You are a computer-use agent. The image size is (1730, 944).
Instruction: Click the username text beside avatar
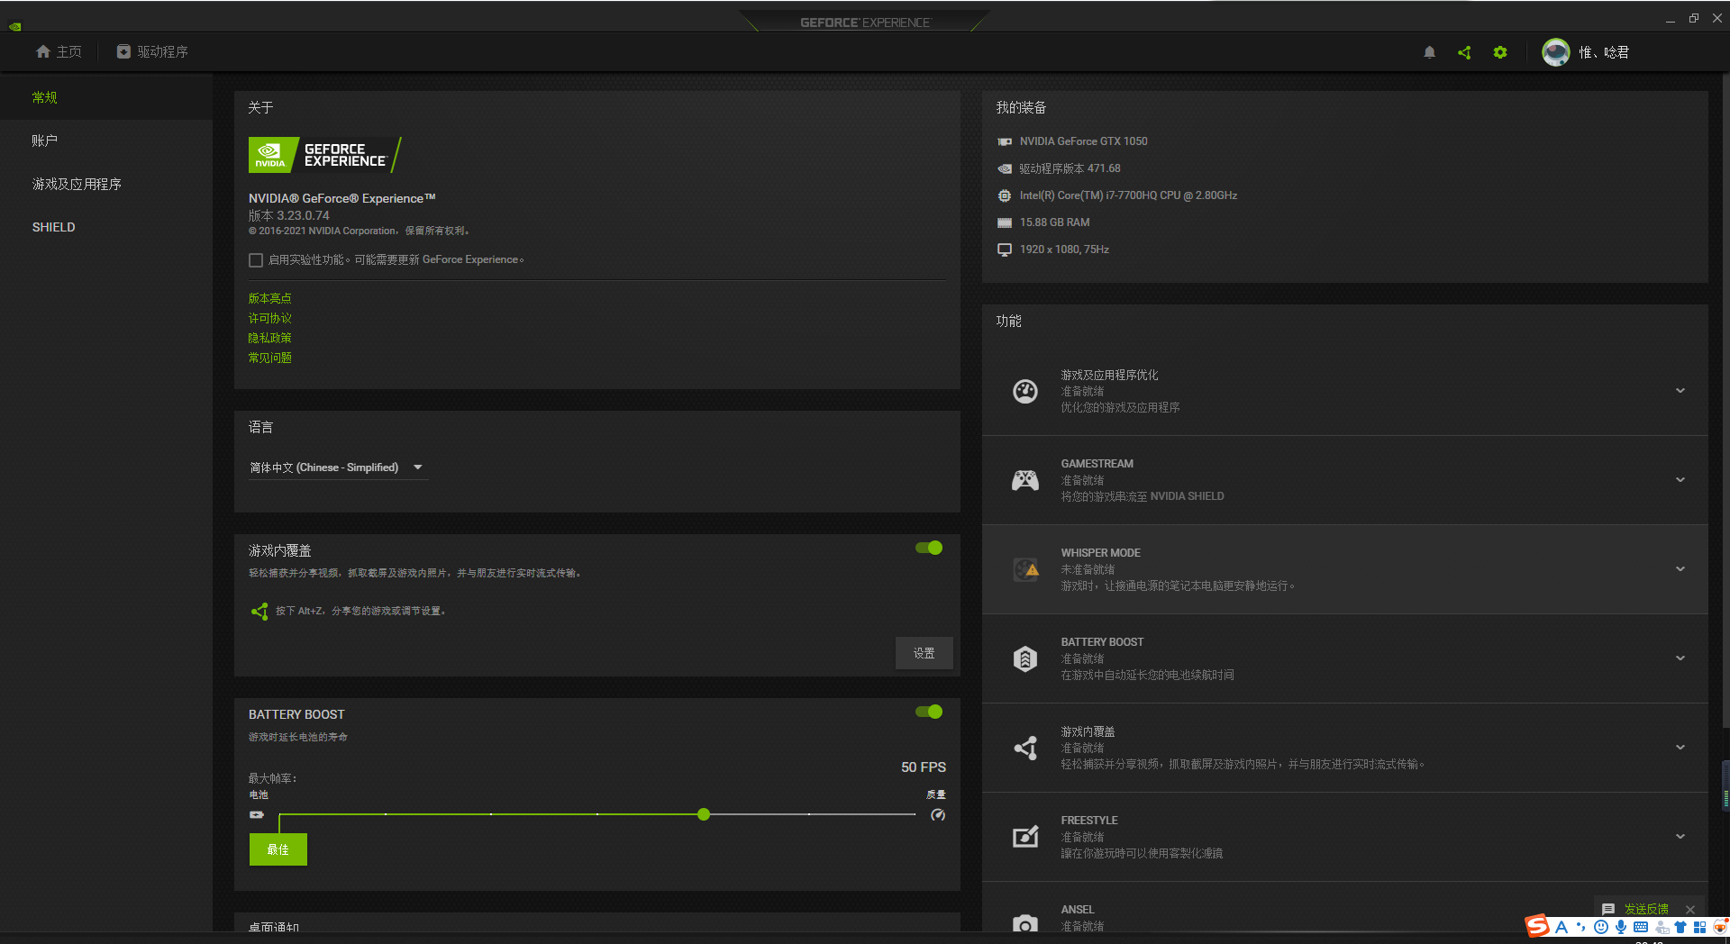1604,52
